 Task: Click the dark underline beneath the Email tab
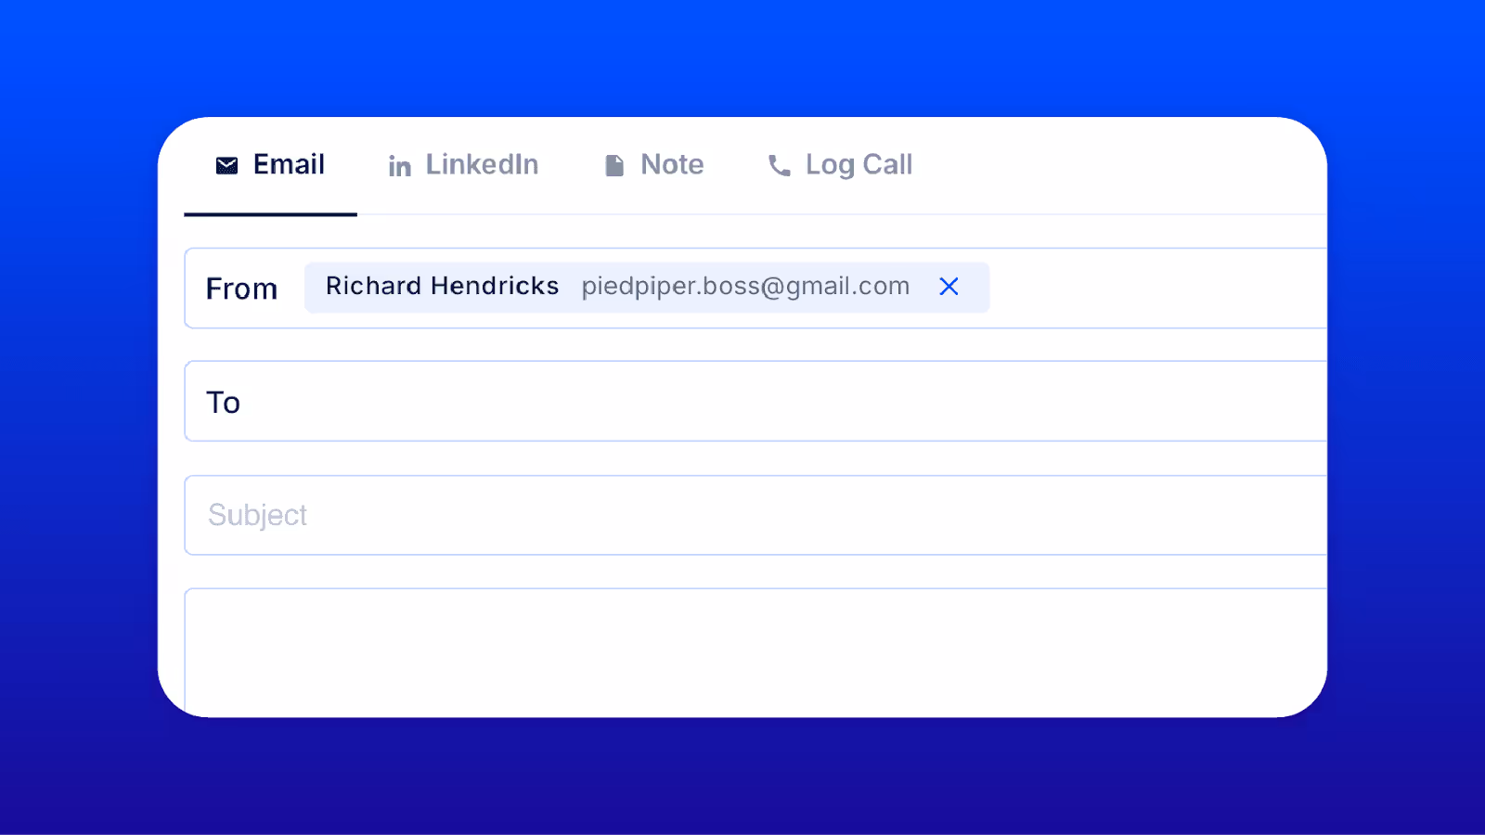point(270,214)
